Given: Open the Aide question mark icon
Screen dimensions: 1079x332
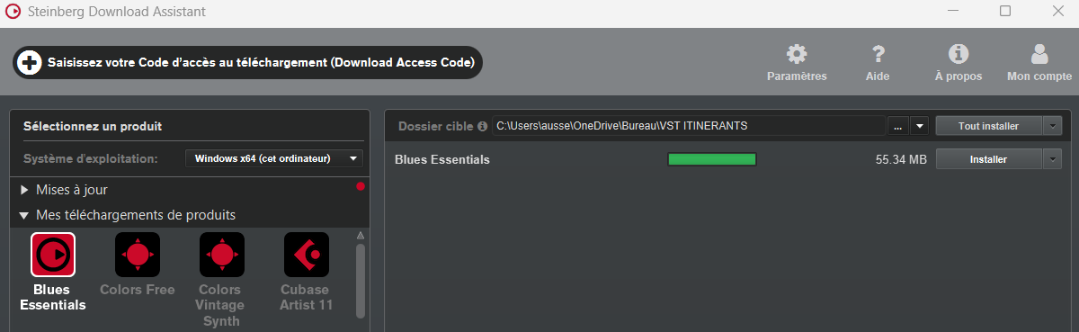Looking at the screenshot, I should (878, 54).
